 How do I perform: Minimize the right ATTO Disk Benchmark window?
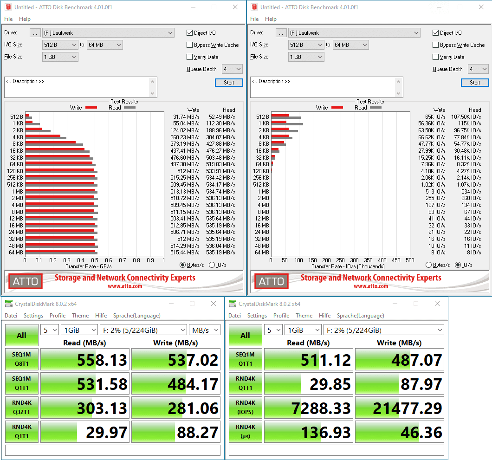tap(439, 7)
